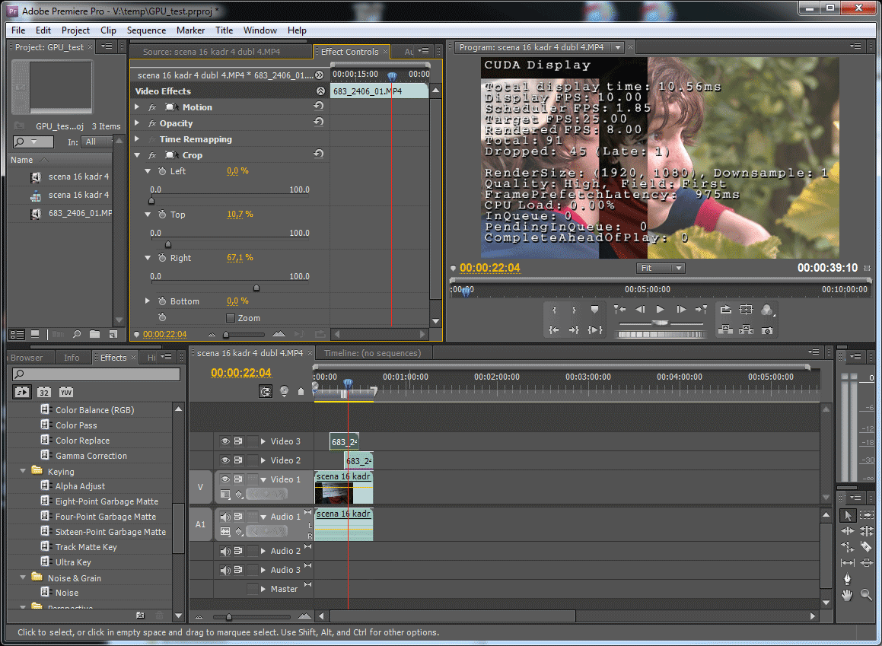Click the Program monitor current timecode 00:00:22:04
The height and width of the screenshot is (646, 882).
(490, 268)
